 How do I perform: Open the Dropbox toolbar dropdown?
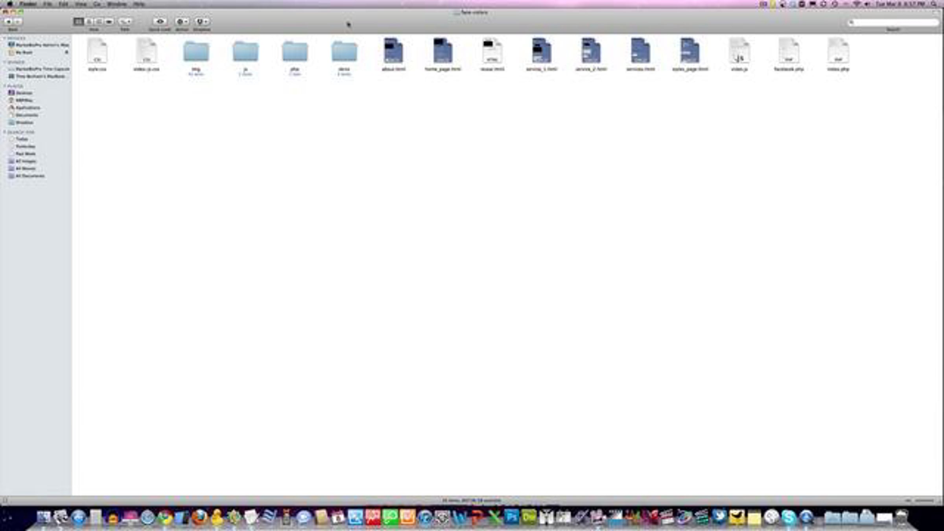coord(202,21)
